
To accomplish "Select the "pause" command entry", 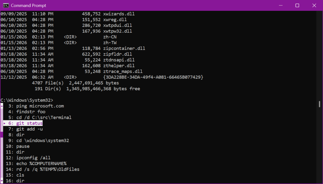I will pyautogui.click(x=23, y=146).
